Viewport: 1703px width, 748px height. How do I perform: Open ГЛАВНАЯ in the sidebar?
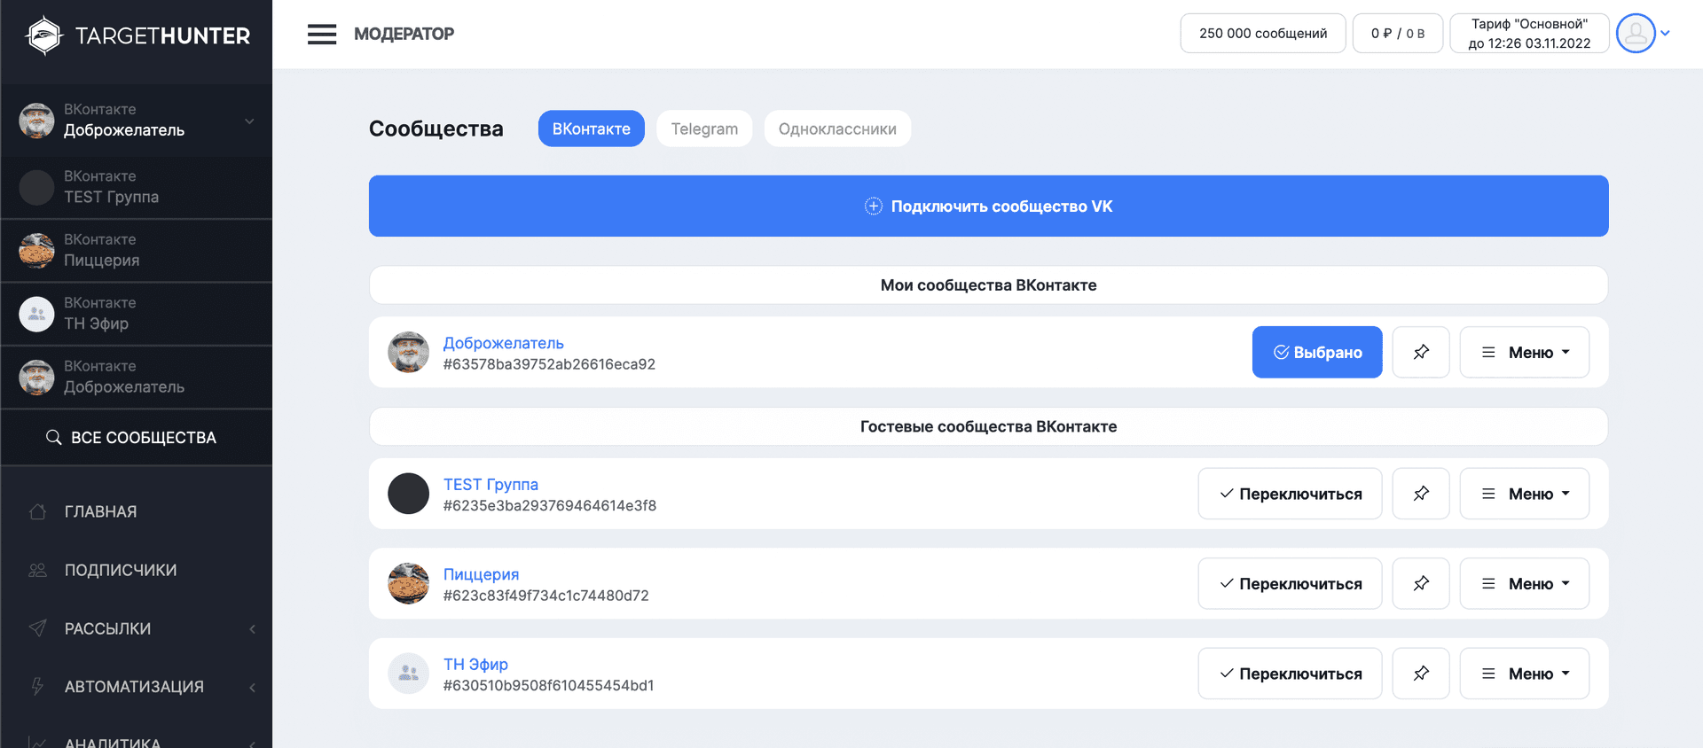click(x=100, y=511)
